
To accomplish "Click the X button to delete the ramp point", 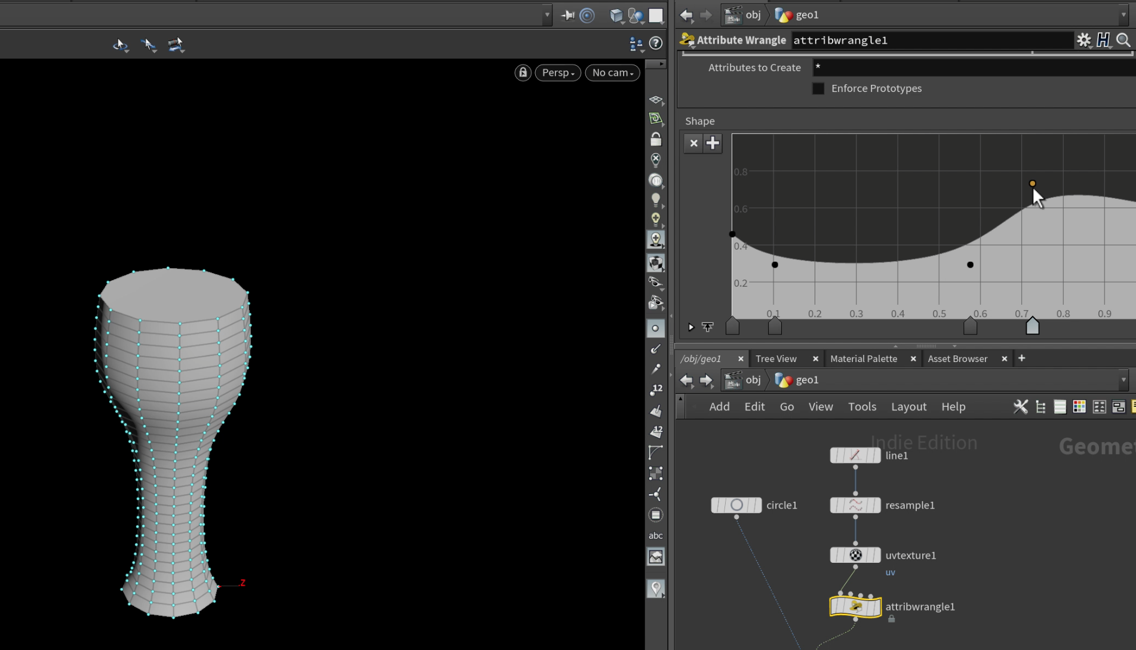I will click(x=693, y=143).
